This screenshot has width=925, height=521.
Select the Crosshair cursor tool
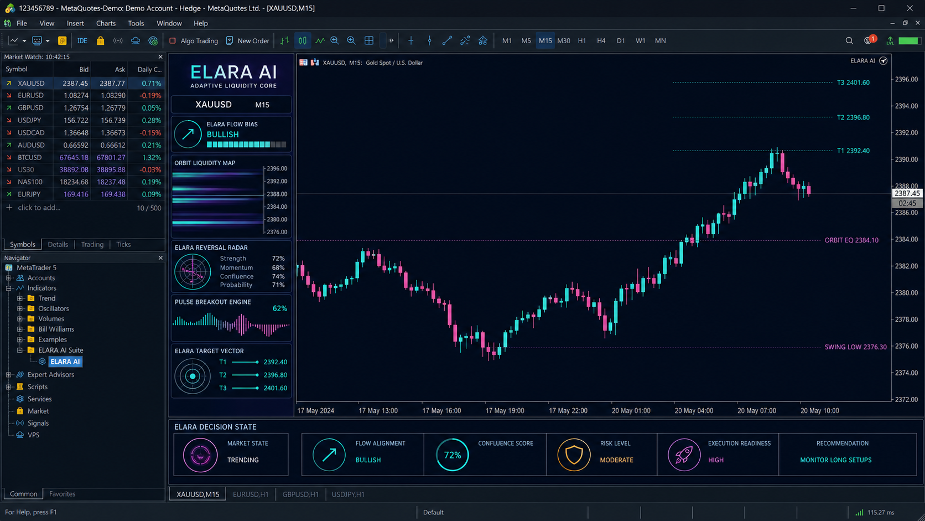(410, 40)
